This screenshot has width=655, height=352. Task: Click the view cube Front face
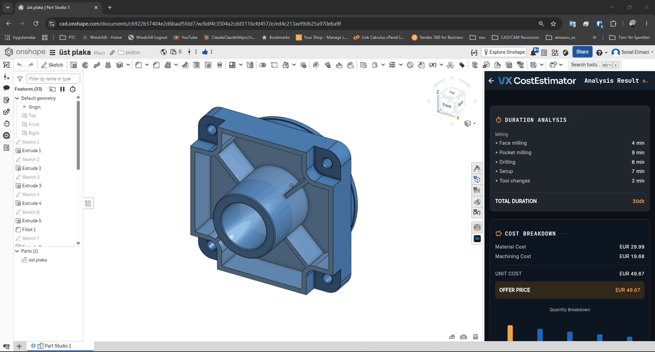click(447, 106)
